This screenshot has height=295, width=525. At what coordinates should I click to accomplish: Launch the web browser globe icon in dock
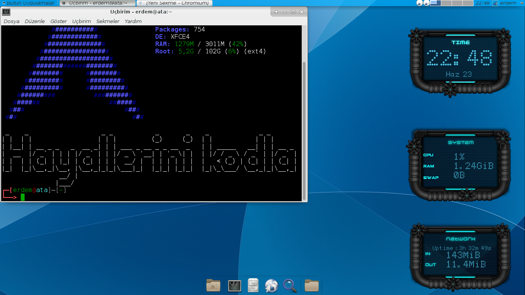[x=271, y=285]
